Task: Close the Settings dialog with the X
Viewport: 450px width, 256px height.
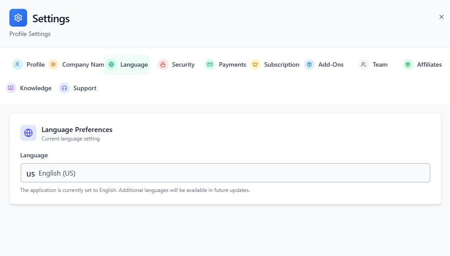Action: (x=441, y=17)
